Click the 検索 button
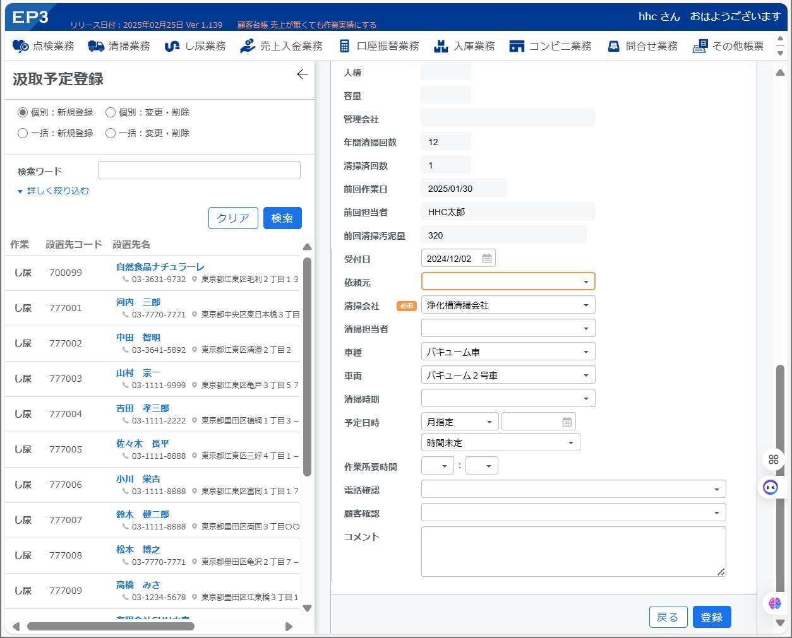The width and height of the screenshot is (792, 638). coord(282,218)
